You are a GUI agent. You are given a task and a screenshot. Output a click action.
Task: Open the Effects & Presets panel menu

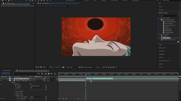coord(178,13)
